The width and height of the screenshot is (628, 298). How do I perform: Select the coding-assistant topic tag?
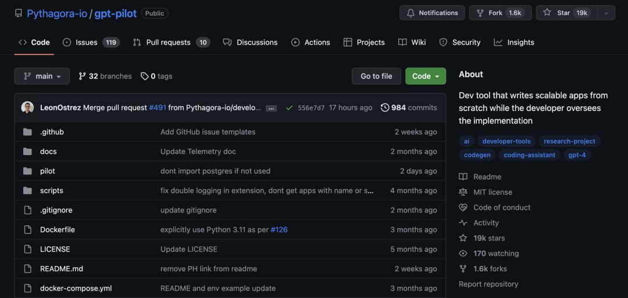coord(529,155)
